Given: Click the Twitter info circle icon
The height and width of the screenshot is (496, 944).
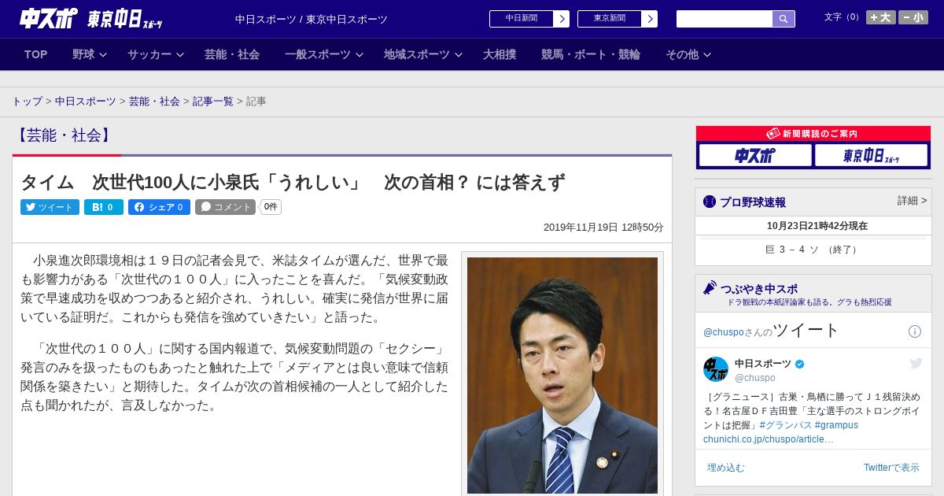Looking at the screenshot, I should click(915, 331).
